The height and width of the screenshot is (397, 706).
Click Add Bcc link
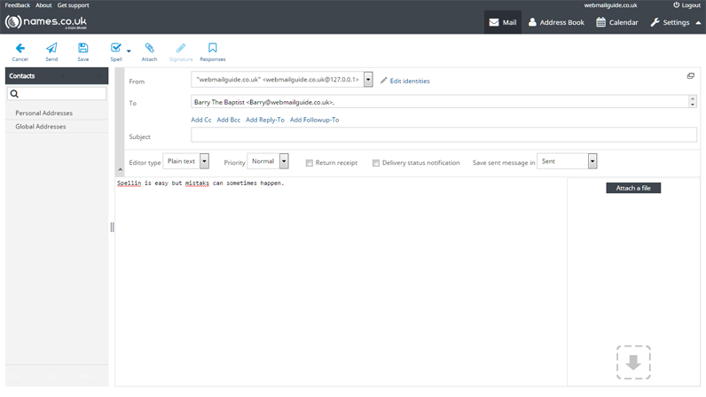pos(228,120)
